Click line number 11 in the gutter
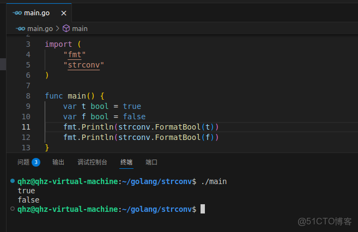The width and height of the screenshot is (358, 232). [x=26, y=127]
